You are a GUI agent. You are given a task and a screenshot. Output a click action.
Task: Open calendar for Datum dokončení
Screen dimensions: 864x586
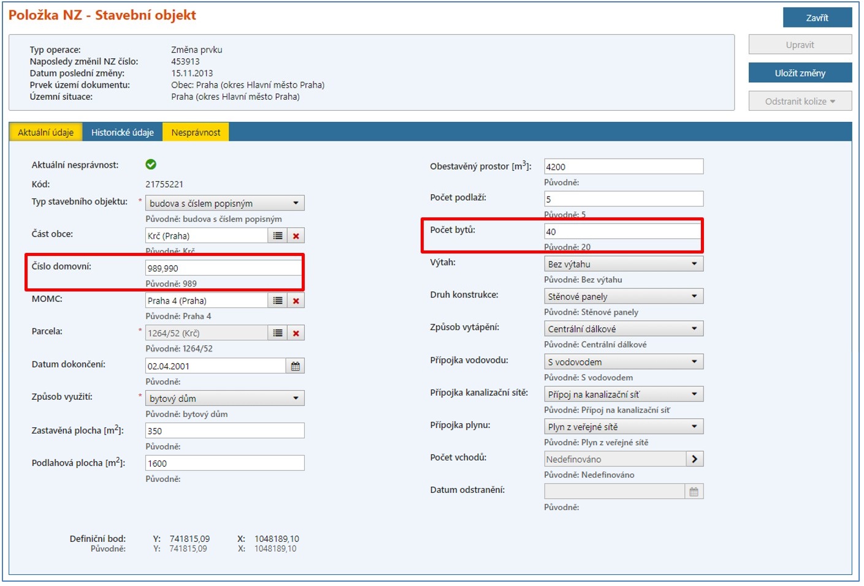(x=296, y=366)
